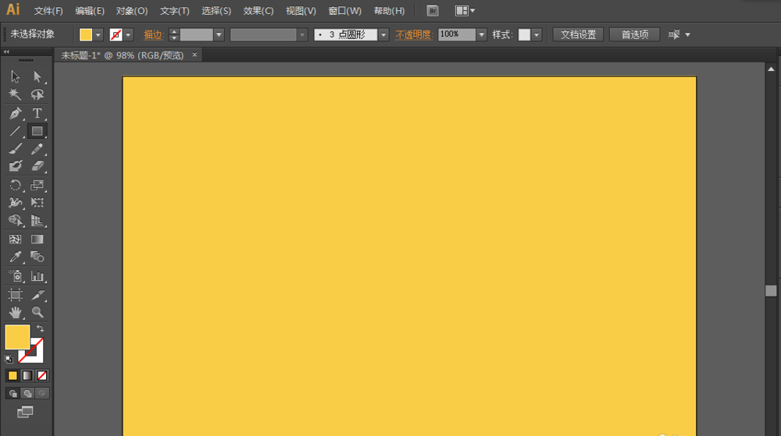Reset to default fill and stroke
781x436 pixels.
[9, 359]
